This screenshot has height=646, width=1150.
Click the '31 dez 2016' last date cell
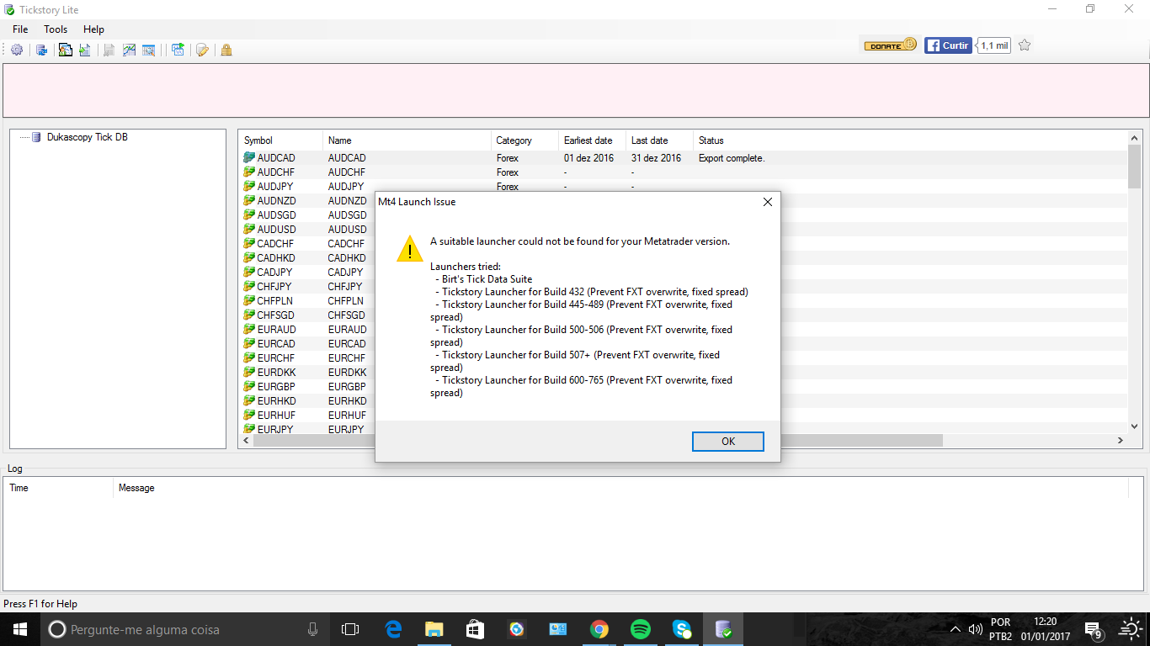[656, 158]
